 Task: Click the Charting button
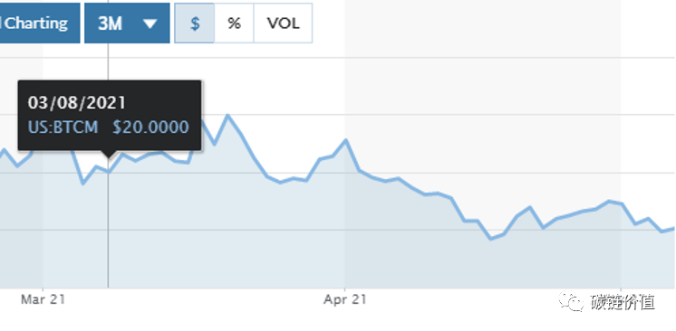pyautogui.click(x=40, y=24)
